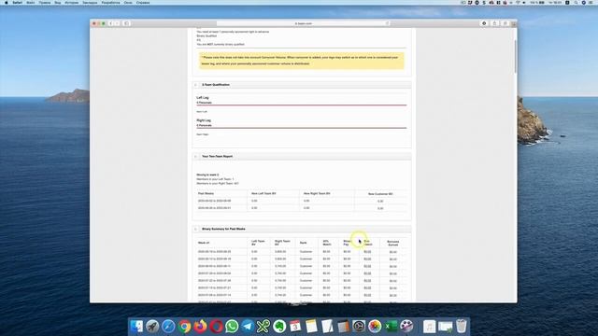Image resolution: width=598 pixels, height=336 pixels.
Task: Collapse the Binary Summary for Past Weeks section
Action: [196, 229]
